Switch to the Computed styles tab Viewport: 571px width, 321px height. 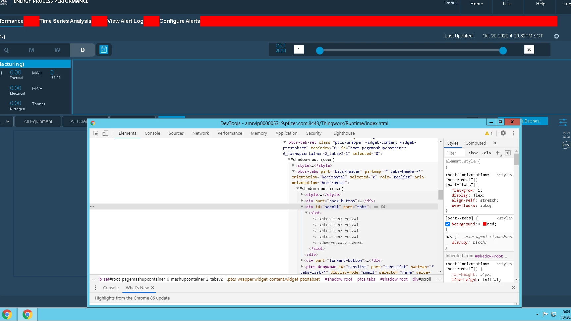click(x=476, y=143)
